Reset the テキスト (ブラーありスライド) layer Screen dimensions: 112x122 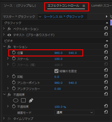106,34
